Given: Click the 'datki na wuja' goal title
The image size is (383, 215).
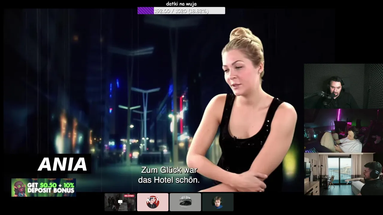Looking at the screenshot, I should (181, 4).
